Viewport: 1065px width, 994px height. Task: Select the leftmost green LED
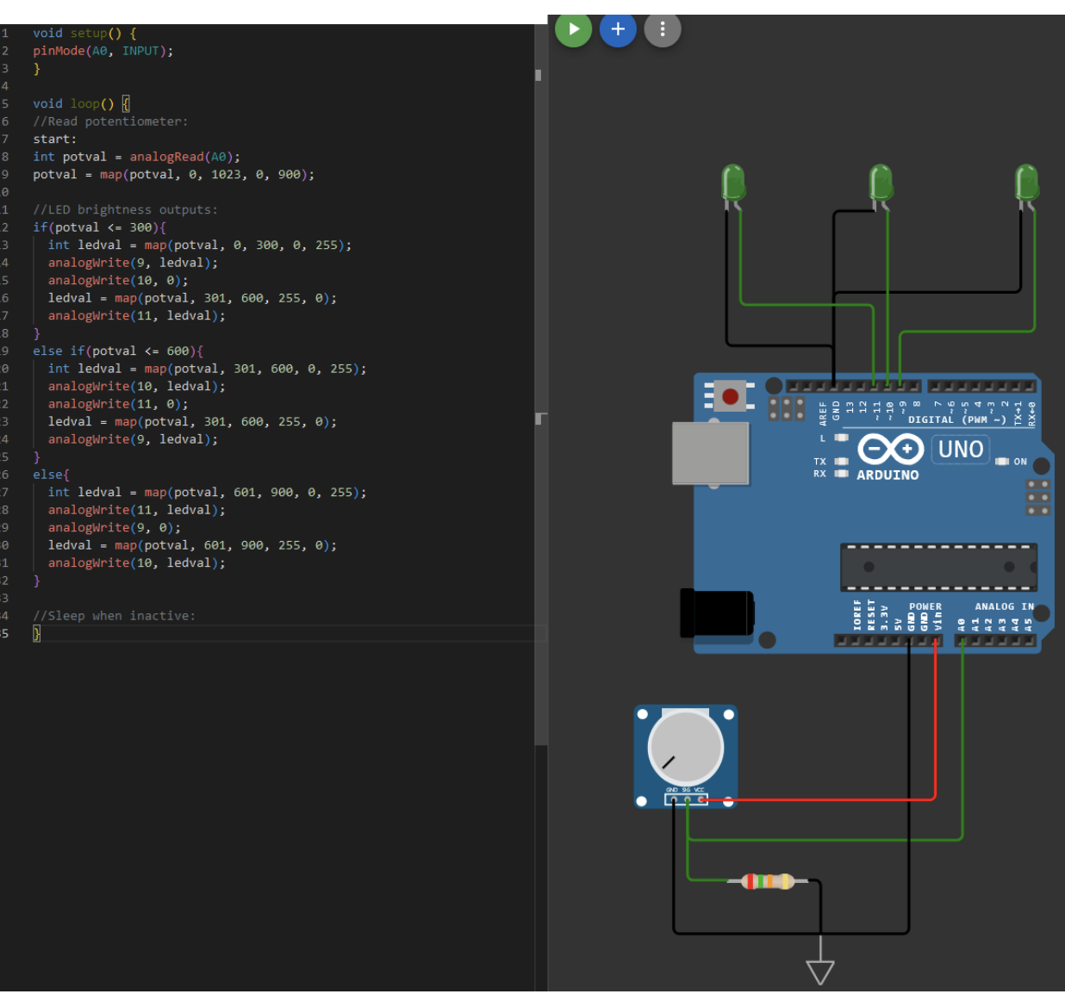733,183
